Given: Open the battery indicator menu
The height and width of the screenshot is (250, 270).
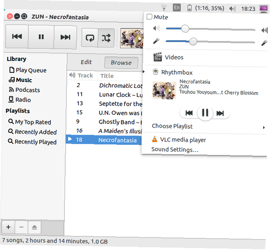Looking at the screenshot, I should pos(205,8).
